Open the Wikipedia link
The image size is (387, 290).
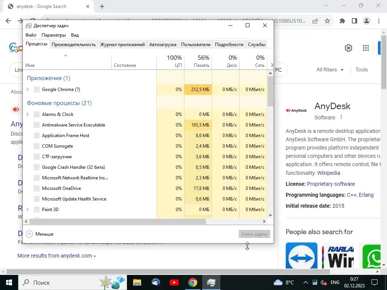pyautogui.click(x=328, y=173)
